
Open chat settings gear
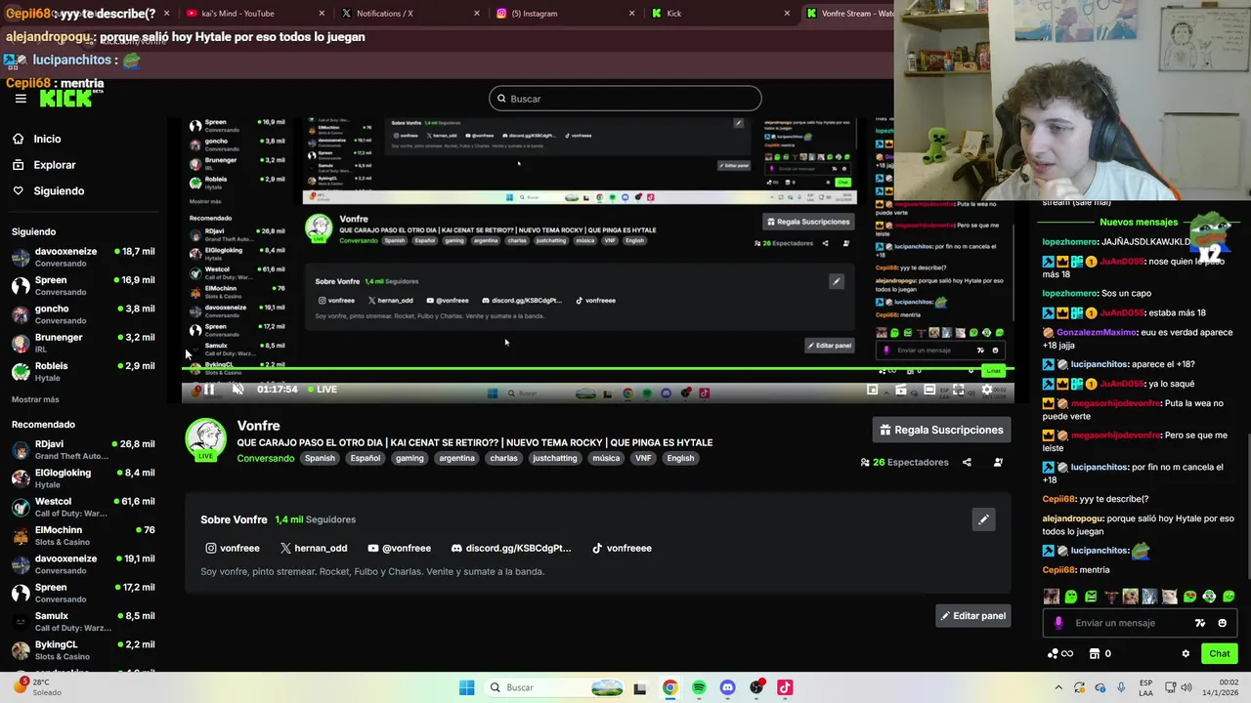tap(1186, 654)
